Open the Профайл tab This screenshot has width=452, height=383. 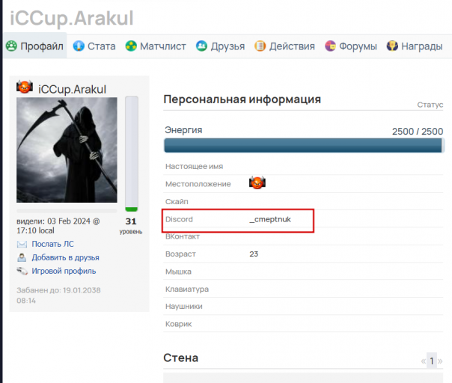pyautogui.click(x=35, y=46)
